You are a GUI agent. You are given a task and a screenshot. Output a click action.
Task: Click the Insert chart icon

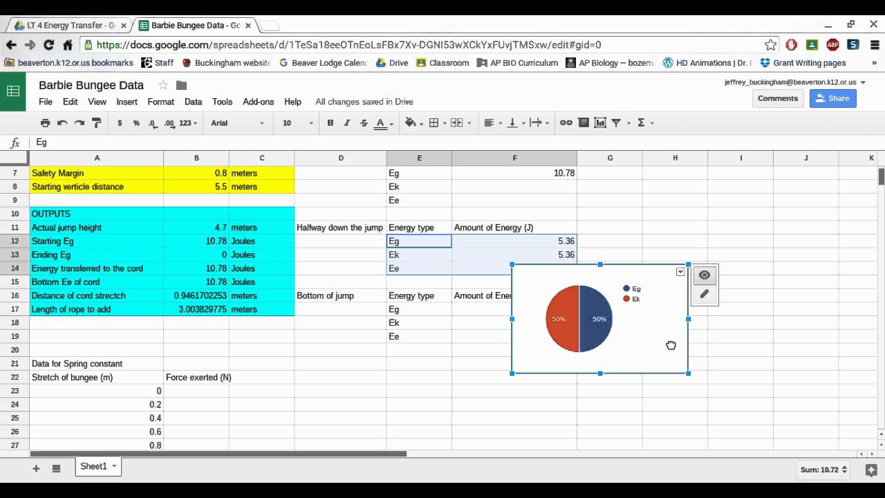[x=599, y=123]
